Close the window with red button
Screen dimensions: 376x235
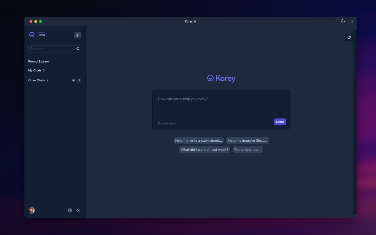point(31,21)
